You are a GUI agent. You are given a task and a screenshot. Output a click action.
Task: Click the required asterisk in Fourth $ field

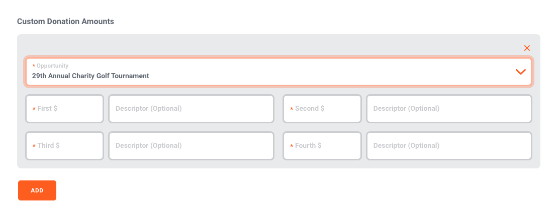point(292,146)
